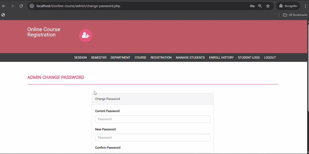
Task: Click the ADMIN CHANGE PASSWORD heading
Action: pos(56,77)
